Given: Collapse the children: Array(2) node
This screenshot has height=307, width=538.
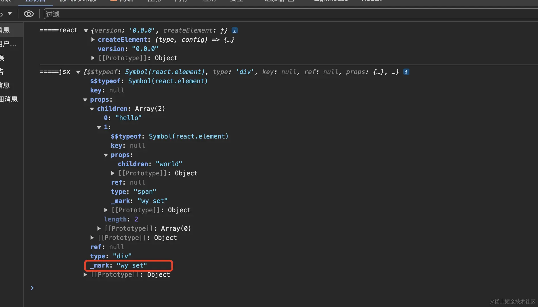Looking at the screenshot, I should point(92,109).
